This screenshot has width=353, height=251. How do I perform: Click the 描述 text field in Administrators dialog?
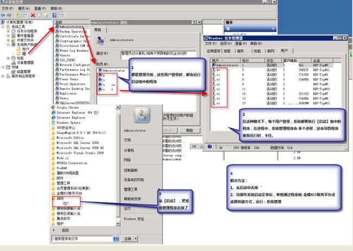click(x=158, y=55)
